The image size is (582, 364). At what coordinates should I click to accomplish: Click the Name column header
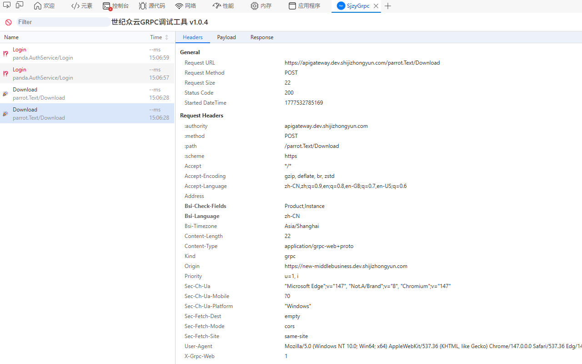(x=11, y=37)
